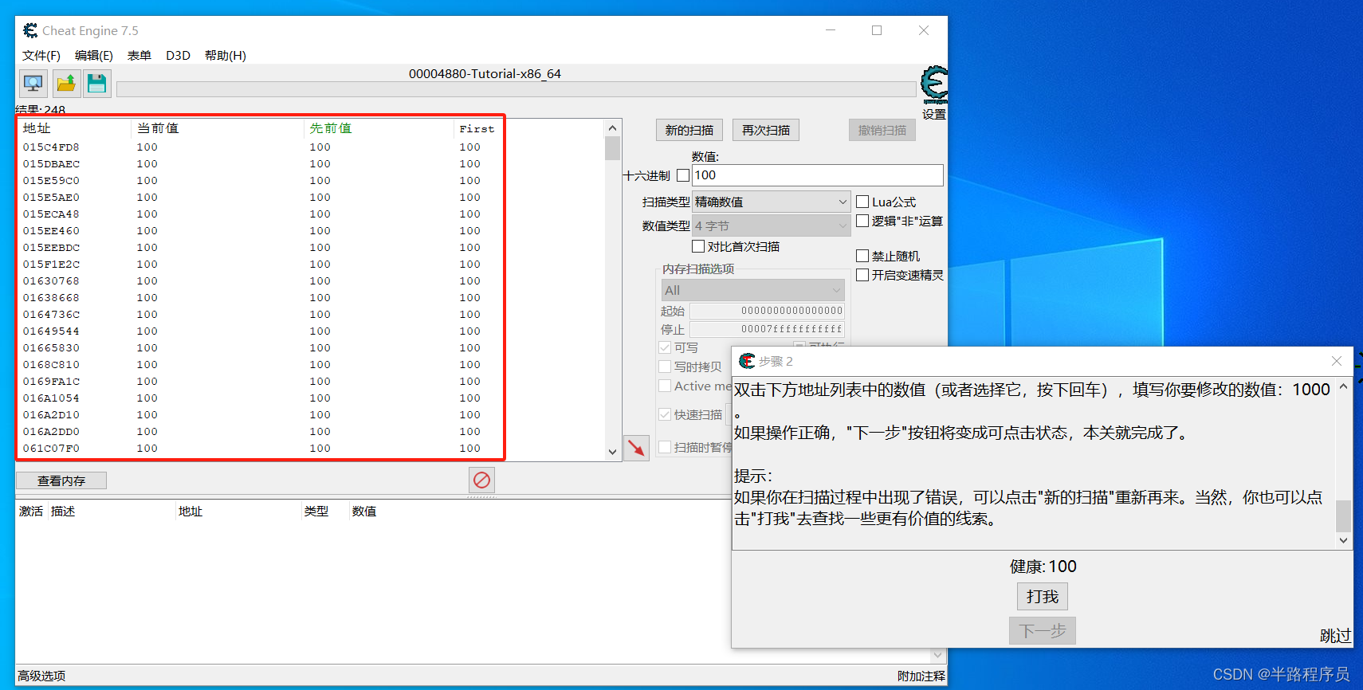Toggle the Active memory only checkbox
Screen dimensions: 1363x690
coord(665,386)
